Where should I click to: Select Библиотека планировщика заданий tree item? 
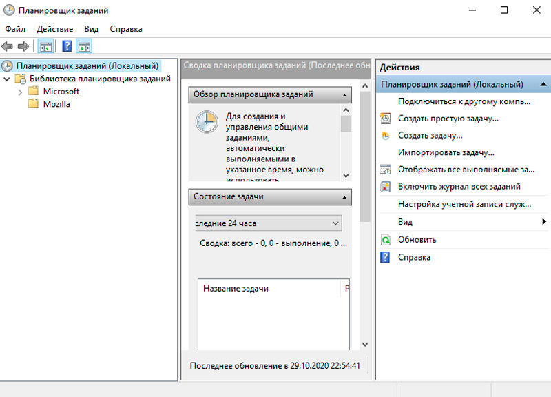click(x=100, y=79)
